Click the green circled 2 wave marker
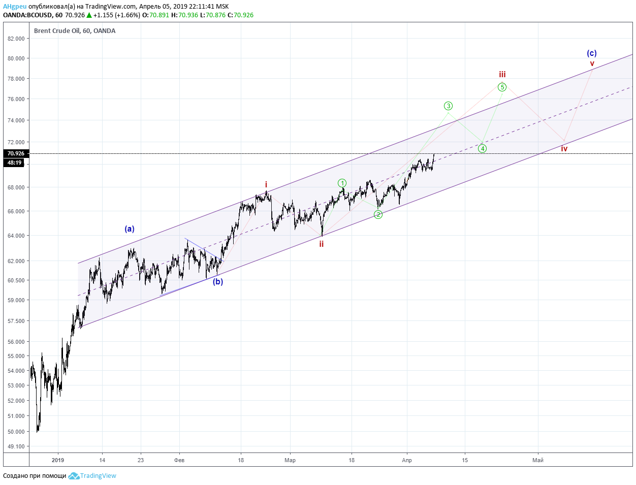The width and height of the screenshot is (636, 485). (x=378, y=215)
